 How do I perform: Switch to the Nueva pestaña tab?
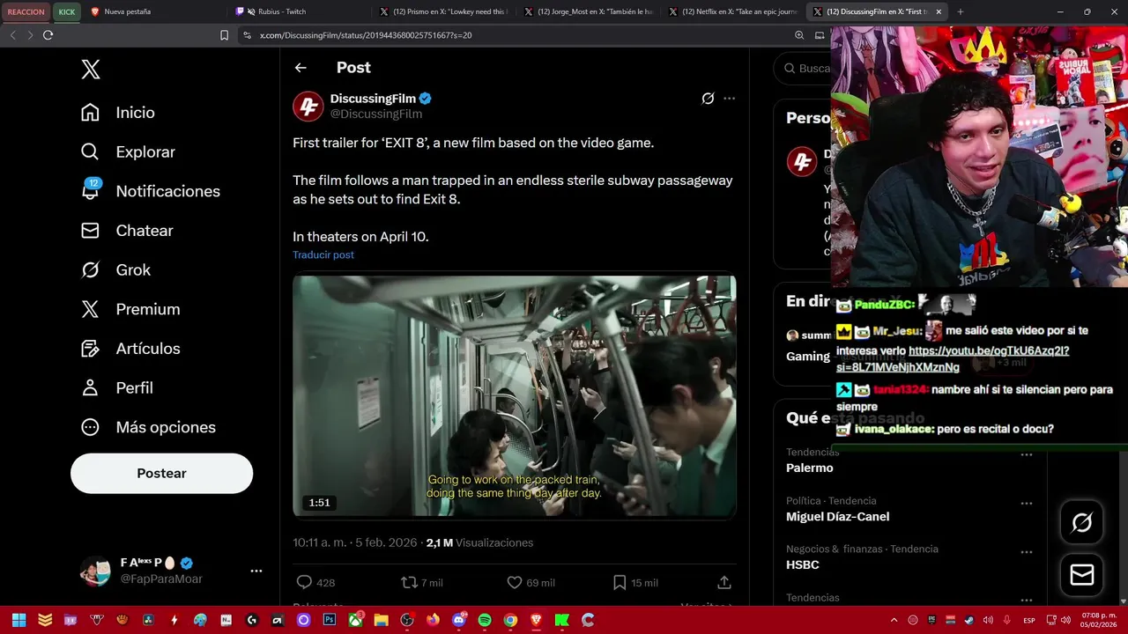pyautogui.click(x=155, y=11)
